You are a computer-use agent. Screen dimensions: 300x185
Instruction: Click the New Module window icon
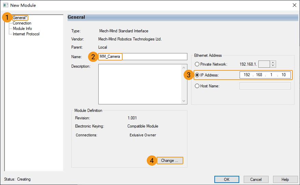click(x=5, y=5)
